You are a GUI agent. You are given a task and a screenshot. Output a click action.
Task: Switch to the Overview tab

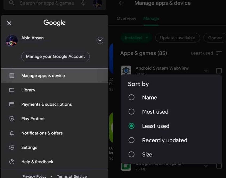126,18
